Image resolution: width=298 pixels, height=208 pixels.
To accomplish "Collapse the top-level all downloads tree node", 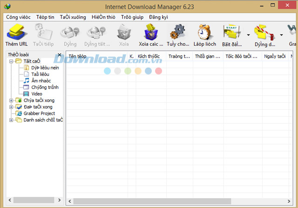I will (11, 61).
